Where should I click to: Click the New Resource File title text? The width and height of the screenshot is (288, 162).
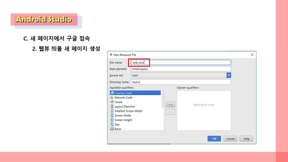click(125, 55)
